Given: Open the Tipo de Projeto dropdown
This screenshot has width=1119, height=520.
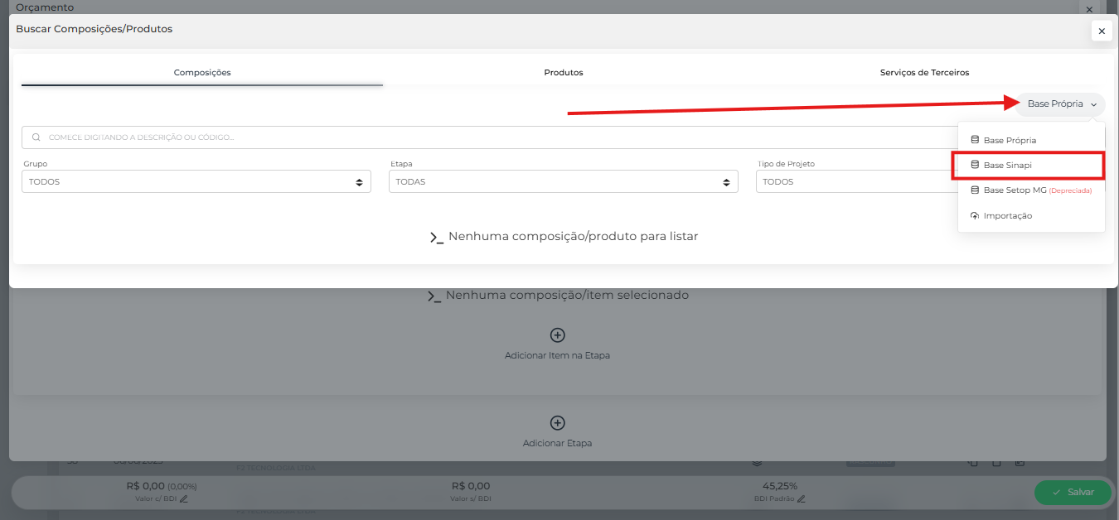Looking at the screenshot, I should click(854, 182).
